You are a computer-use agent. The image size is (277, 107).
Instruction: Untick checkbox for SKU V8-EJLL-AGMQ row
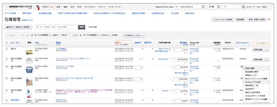[7, 67]
